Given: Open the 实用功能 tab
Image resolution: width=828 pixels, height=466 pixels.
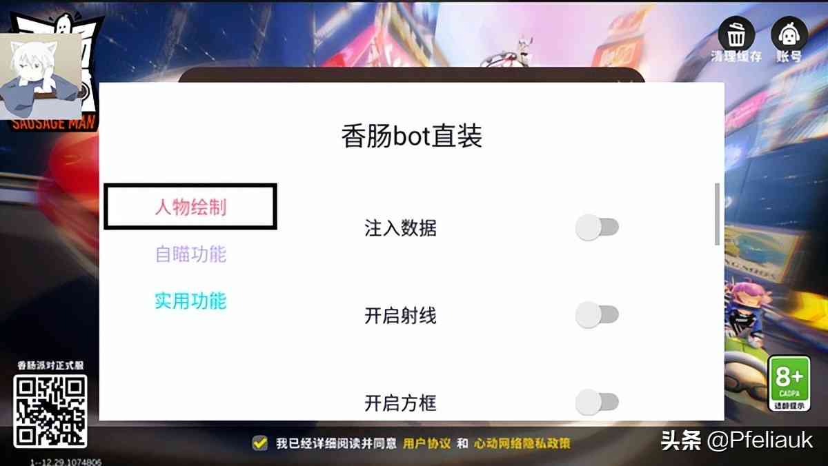Looking at the screenshot, I should point(190,301).
